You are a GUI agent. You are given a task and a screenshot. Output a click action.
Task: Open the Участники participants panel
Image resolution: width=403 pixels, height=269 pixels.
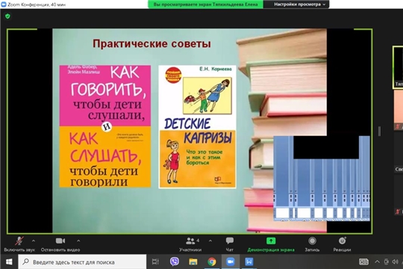(190, 244)
